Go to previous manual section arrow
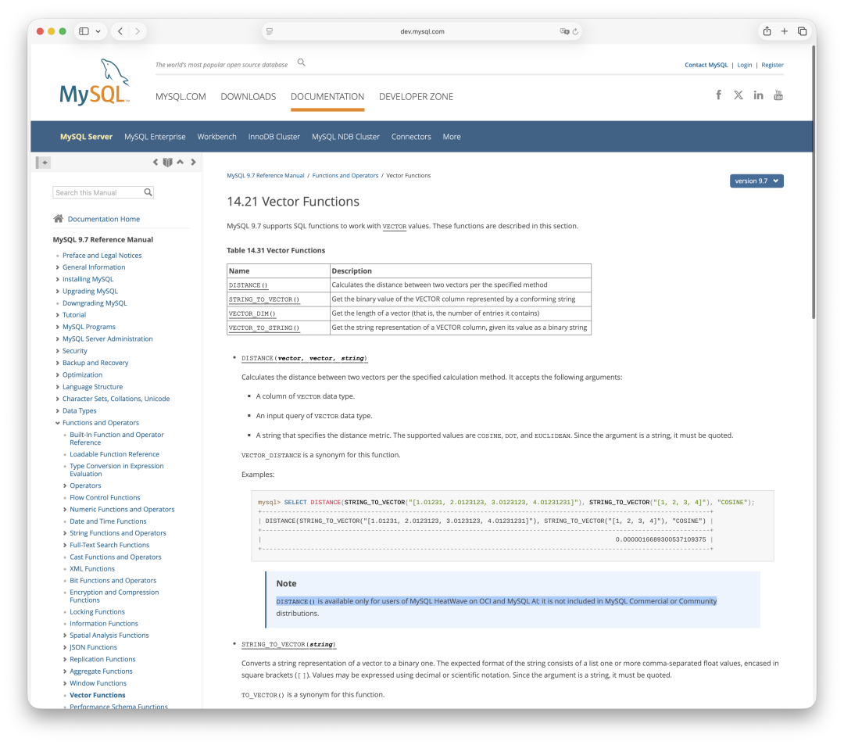 [156, 162]
